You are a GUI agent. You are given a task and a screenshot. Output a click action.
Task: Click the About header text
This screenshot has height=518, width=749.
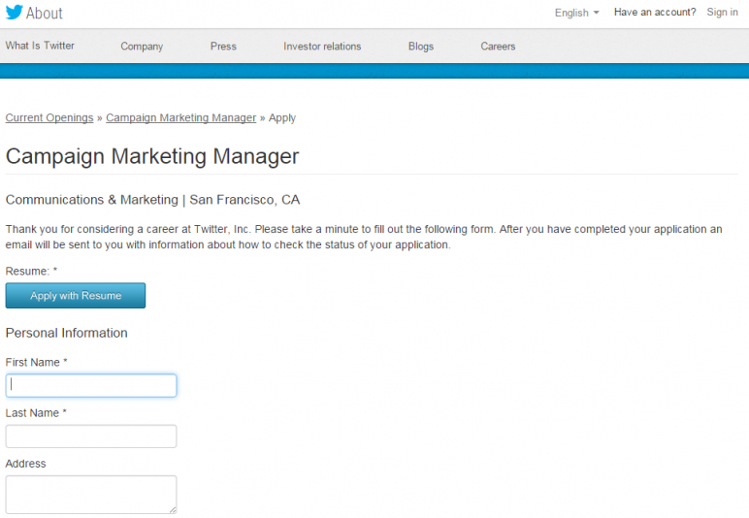[44, 14]
